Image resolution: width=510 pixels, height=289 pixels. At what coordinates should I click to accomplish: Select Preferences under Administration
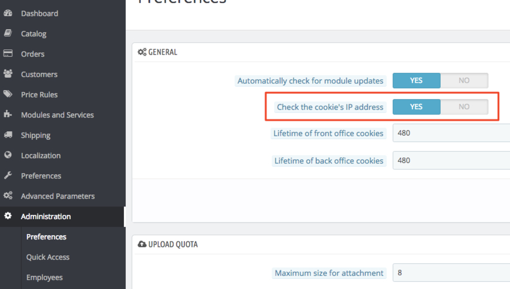(x=46, y=237)
